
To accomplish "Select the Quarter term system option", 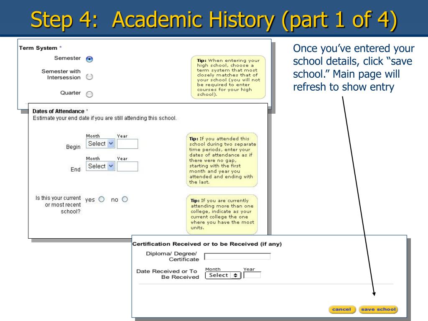I will point(89,94).
